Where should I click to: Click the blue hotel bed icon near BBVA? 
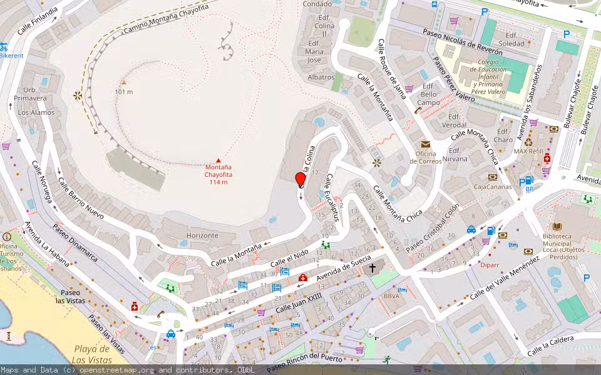pyautogui.click(x=402, y=290)
